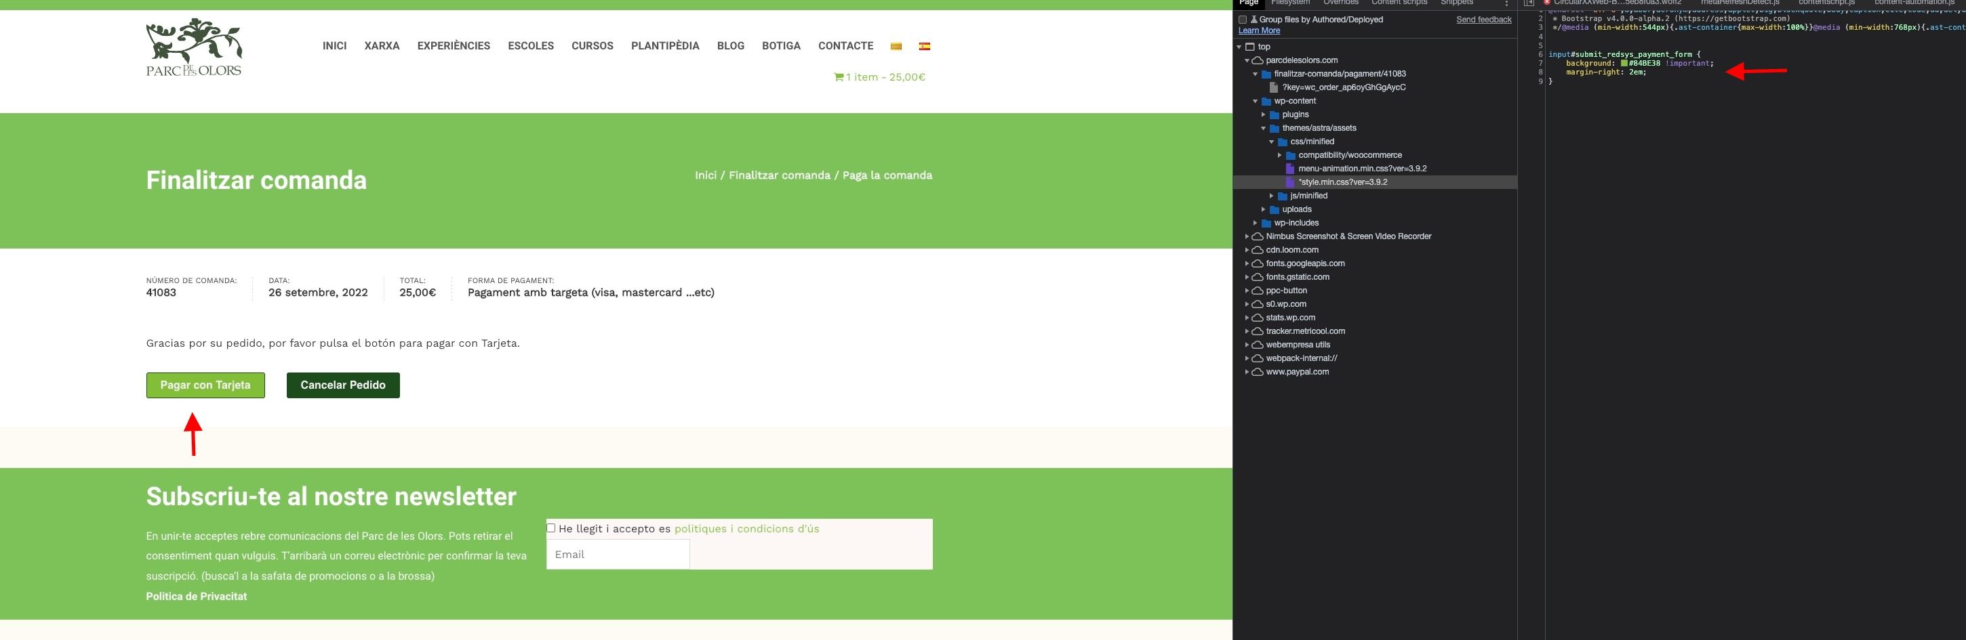
Task: Click the Parc de les Olors logo
Action: tap(194, 47)
